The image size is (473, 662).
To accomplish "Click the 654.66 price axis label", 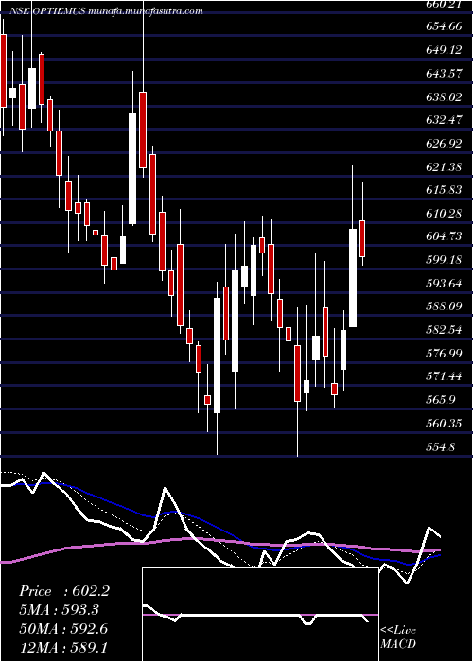I will (x=444, y=26).
